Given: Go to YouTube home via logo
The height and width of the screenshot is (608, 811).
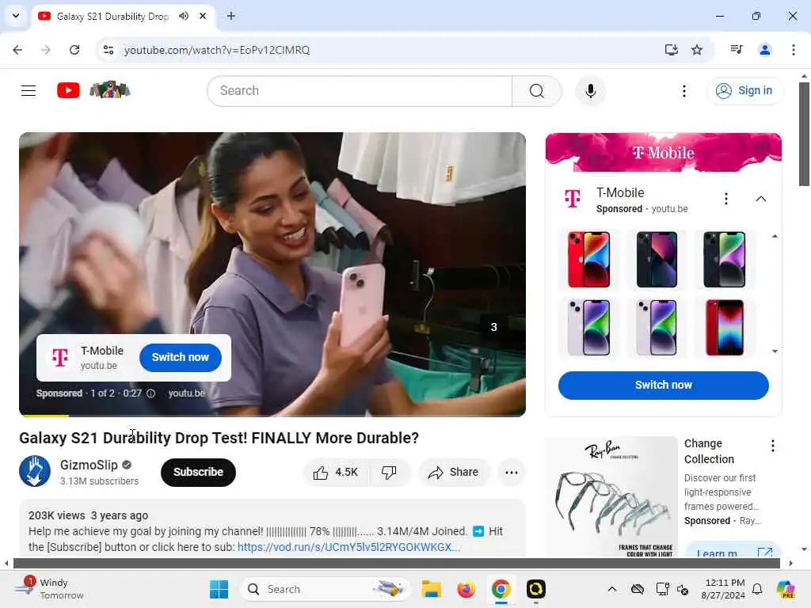Looking at the screenshot, I should pos(68,90).
